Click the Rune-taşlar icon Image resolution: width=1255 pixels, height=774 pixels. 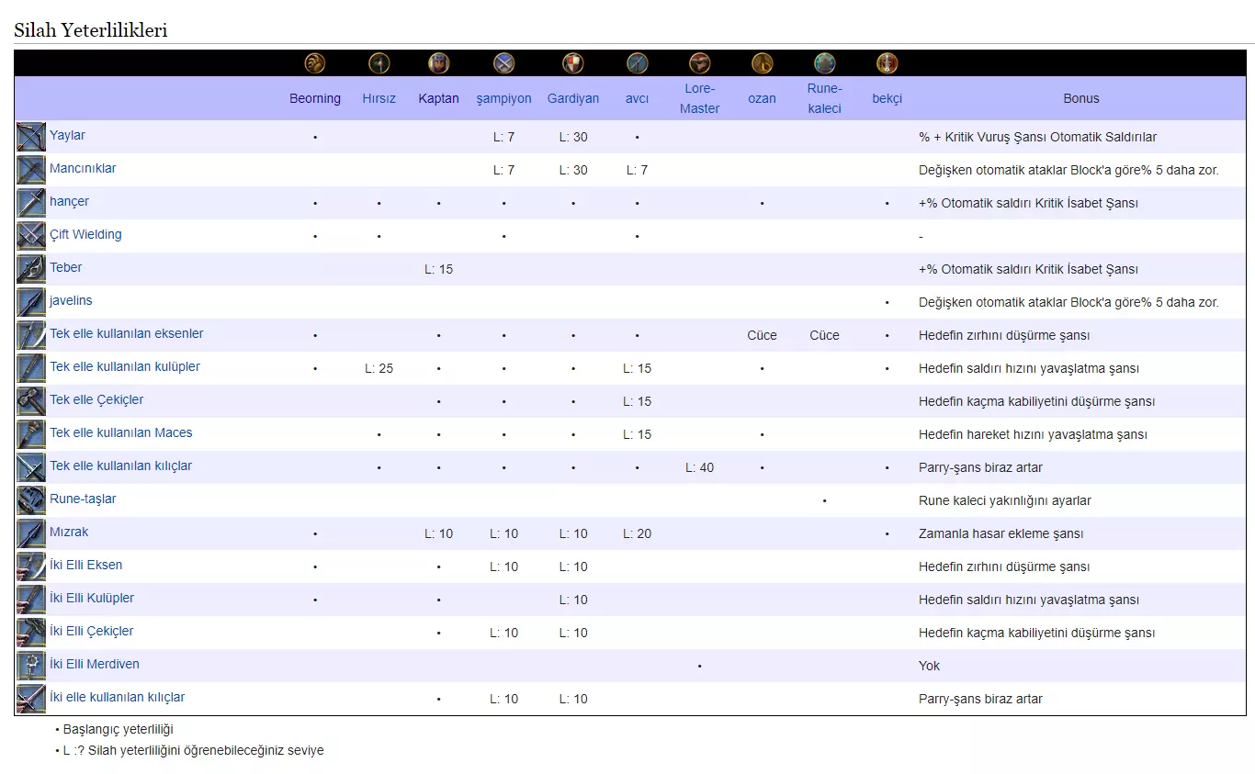(31, 500)
